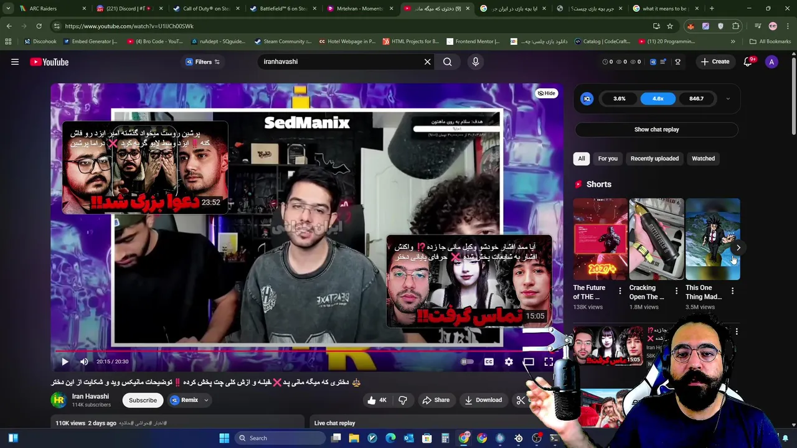Open Iran Havashi channel name link
Screen dimensions: 797x448
pyautogui.click(x=90, y=396)
